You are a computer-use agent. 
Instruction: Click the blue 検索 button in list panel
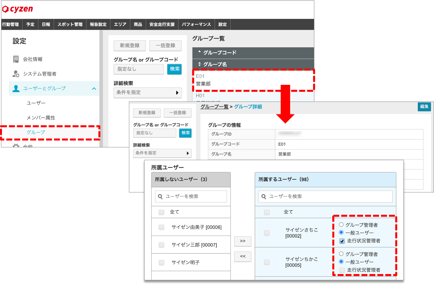point(175,69)
